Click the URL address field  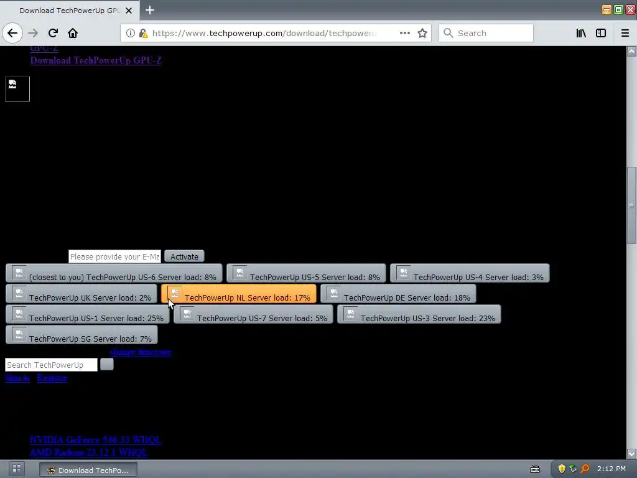coord(264,33)
